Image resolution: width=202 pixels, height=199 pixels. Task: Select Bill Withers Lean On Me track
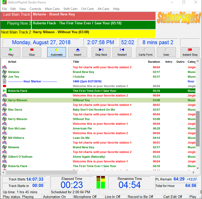coord(99,138)
